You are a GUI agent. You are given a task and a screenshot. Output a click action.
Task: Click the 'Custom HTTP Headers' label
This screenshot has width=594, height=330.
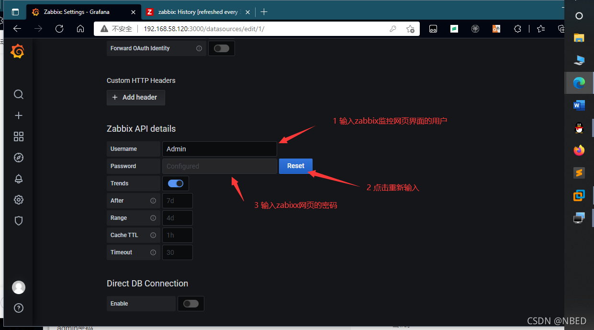click(x=141, y=80)
